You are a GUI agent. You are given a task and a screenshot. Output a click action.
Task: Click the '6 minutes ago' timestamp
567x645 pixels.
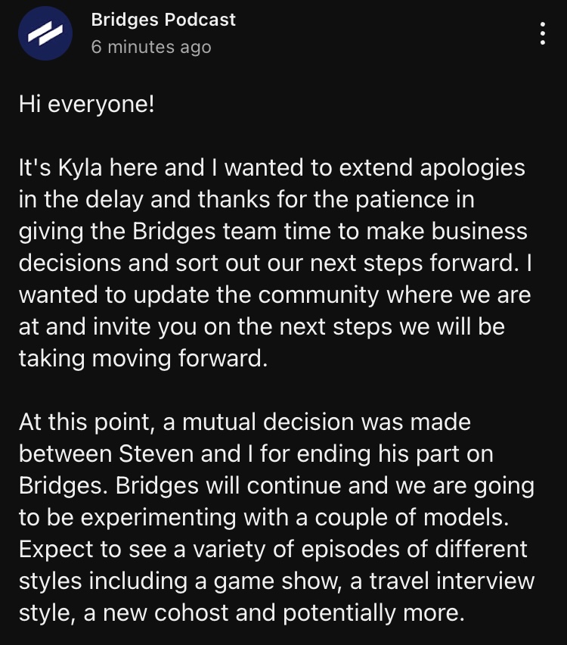pos(151,46)
